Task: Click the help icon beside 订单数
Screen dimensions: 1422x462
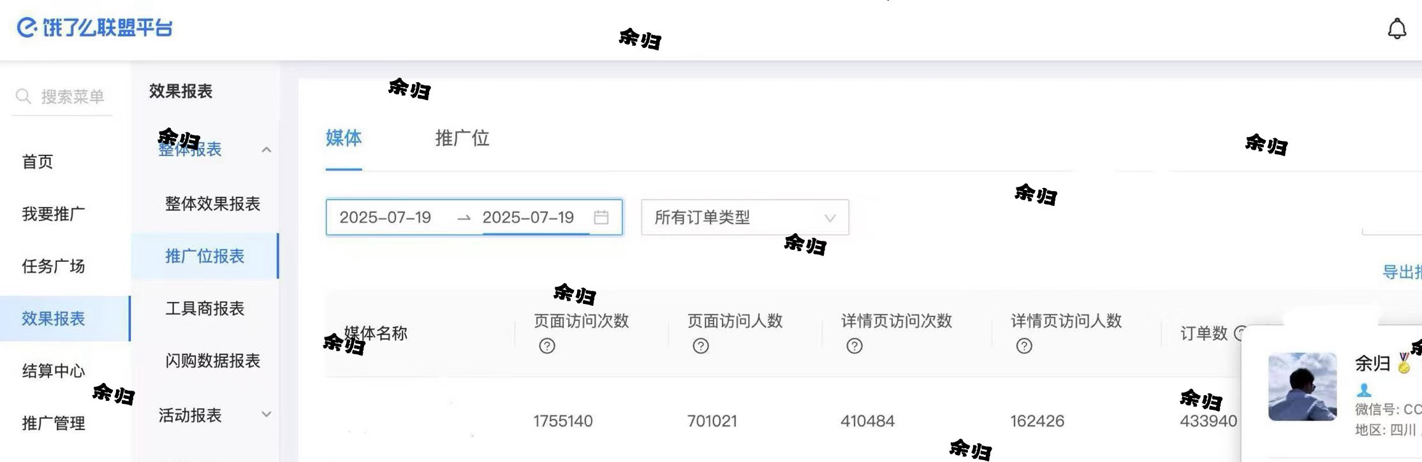Action: tap(1240, 332)
